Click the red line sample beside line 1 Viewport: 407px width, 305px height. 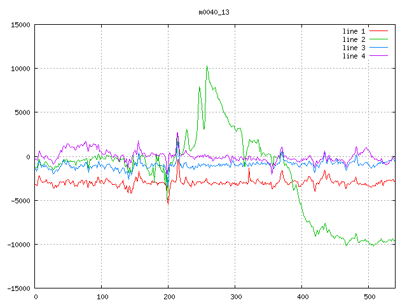(x=378, y=31)
